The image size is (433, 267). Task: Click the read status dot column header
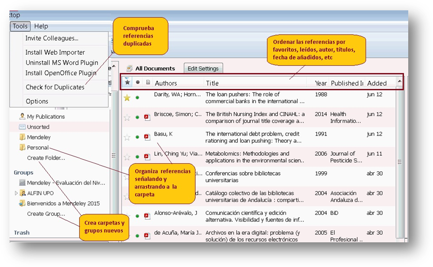click(x=137, y=83)
